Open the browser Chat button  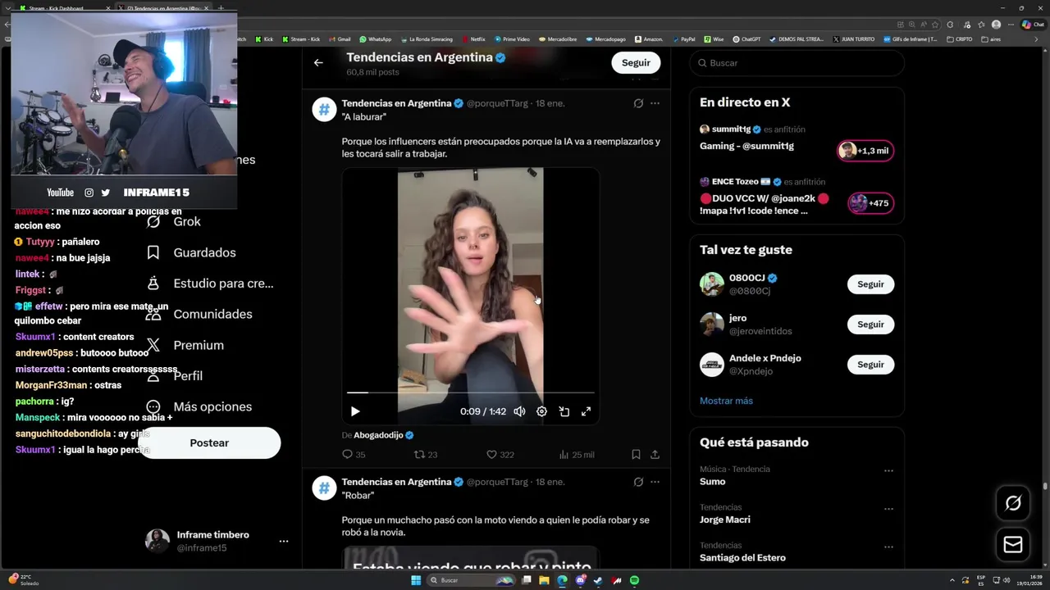[1032, 25]
